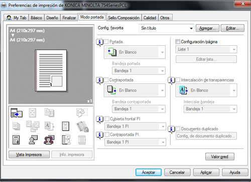Open the Config. favorita 'Sin título' dropdown
This screenshot has height=182, width=251.
166,28
